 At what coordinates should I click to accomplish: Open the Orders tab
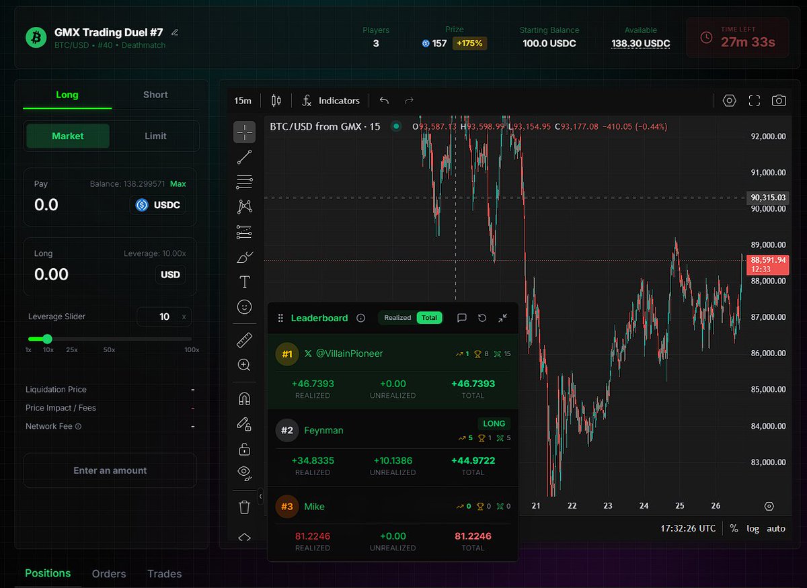109,574
